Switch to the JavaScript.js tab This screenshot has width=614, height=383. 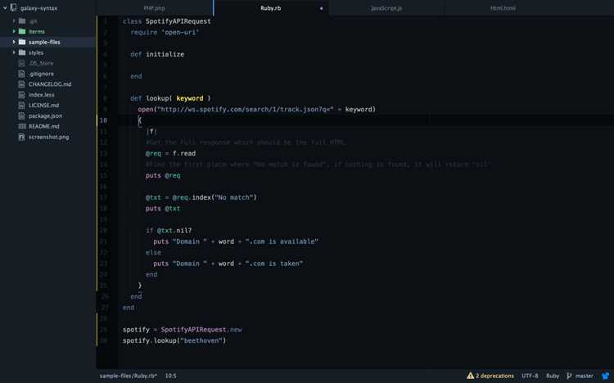pyautogui.click(x=386, y=8)
